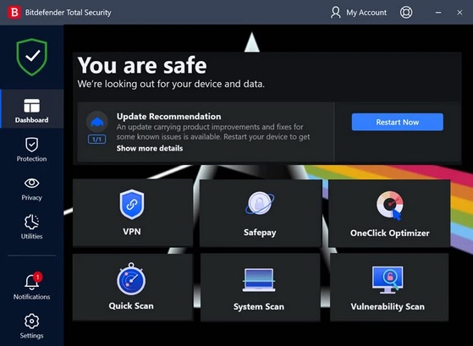473x346 pixels.
Task: Click the You are safe heading
Action: pos(142,65)
